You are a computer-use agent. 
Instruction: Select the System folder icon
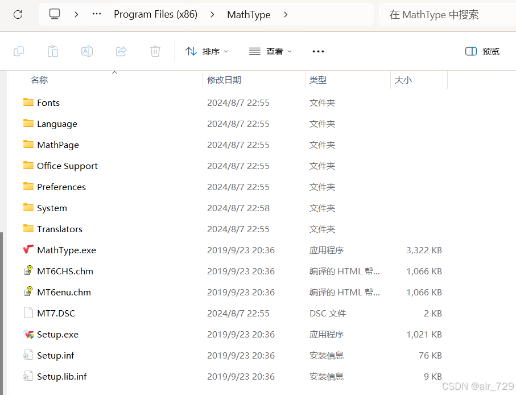click(x=28, y=207)
